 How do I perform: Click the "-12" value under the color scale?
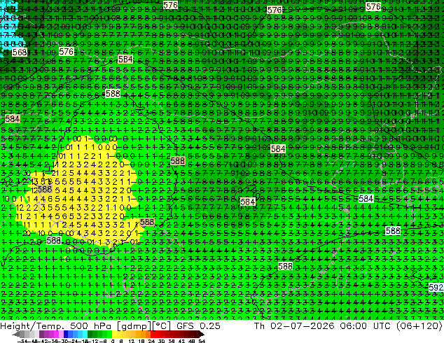95,341
